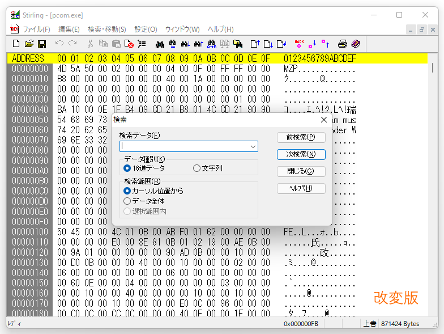
Task: Click the printer icon
Action: 343,44
